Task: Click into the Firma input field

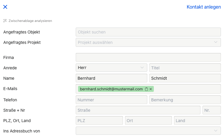Action: pyautogui.click(x=148, y=57)
